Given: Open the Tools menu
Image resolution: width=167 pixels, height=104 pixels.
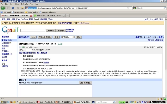Looking at the screenshot, I should (x=31, y=4).
